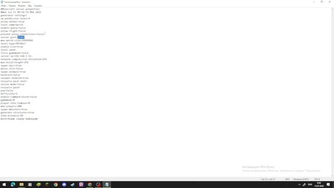Click the 'prevent-proxy-connections=false' line
The width and height of the screenshot is (334, 188).
pyautogui.click(x=22, y=34)
